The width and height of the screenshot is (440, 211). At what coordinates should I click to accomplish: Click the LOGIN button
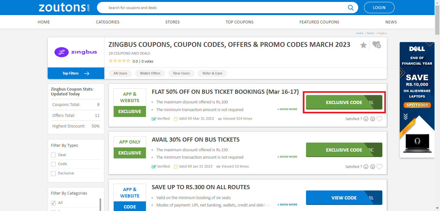(379, 7)
